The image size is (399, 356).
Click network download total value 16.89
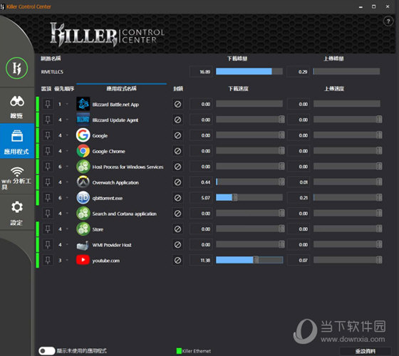pos(201,72)
